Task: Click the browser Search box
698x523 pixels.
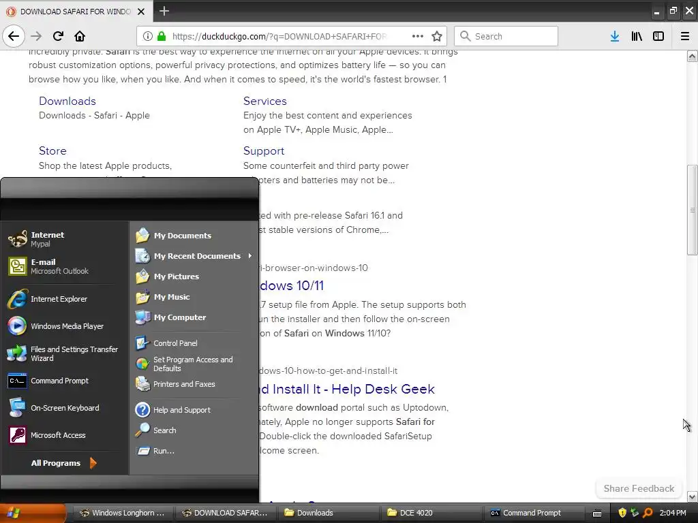Action: [x=506, y=36]
